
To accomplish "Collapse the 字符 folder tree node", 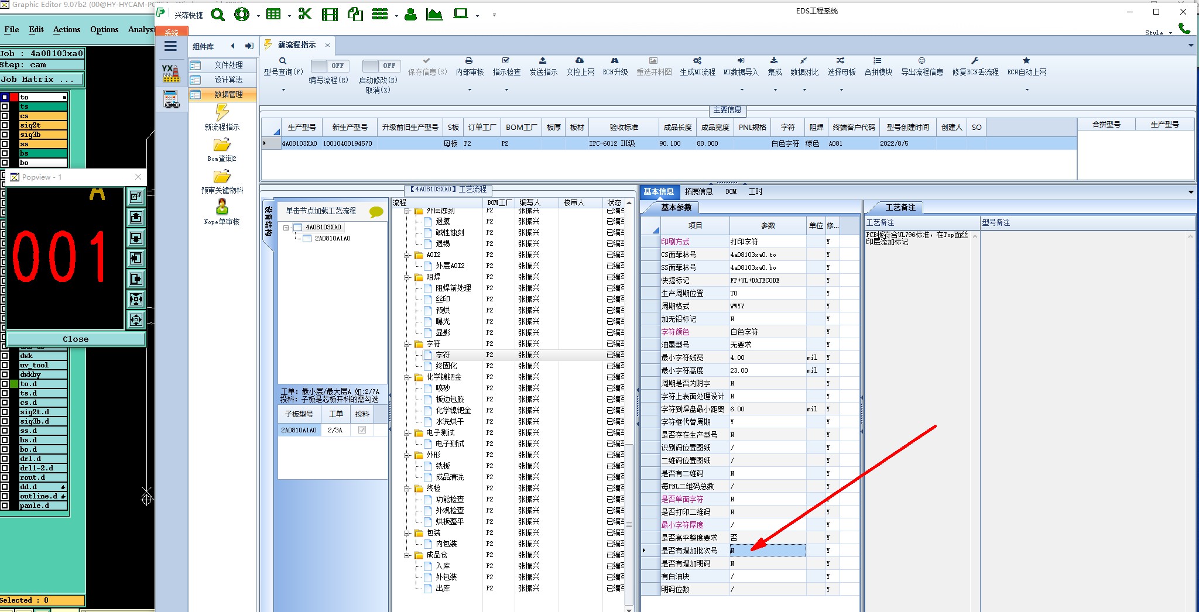I will click(407, 344).
